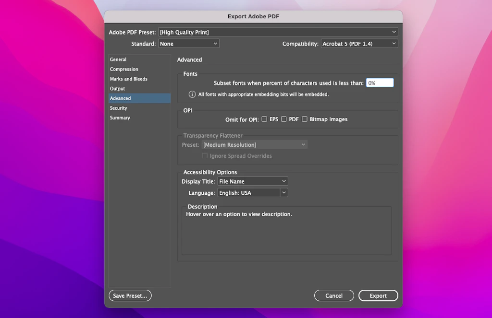Click the subset fonts percent field

pos(380,82)
